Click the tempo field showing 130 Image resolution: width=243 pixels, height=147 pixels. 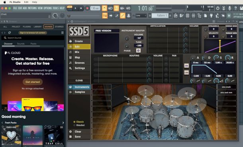click(x=95, y=8)
